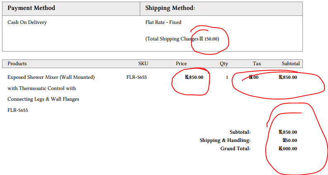328x175 pixels.
Task: Click the Subtotal column header
Action: tap(290, 64)
